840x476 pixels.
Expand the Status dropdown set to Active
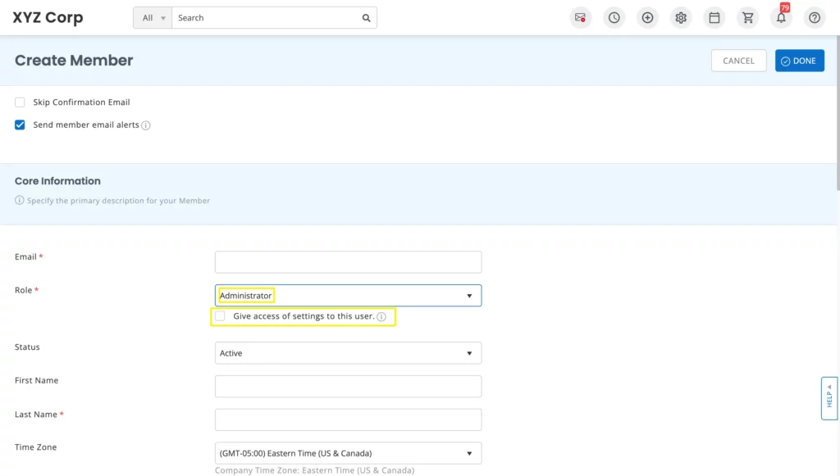pyautogui.click(x=348, y=353)
